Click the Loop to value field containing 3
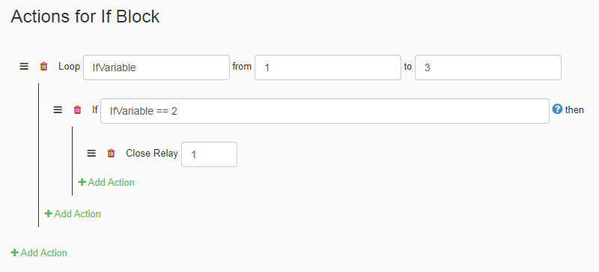 [488, 67]
